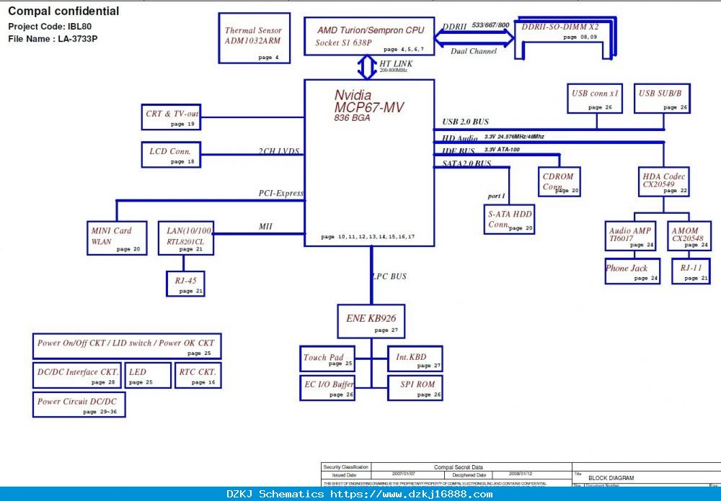Click the DDRII dual channel arrow

tap(474, 38)
